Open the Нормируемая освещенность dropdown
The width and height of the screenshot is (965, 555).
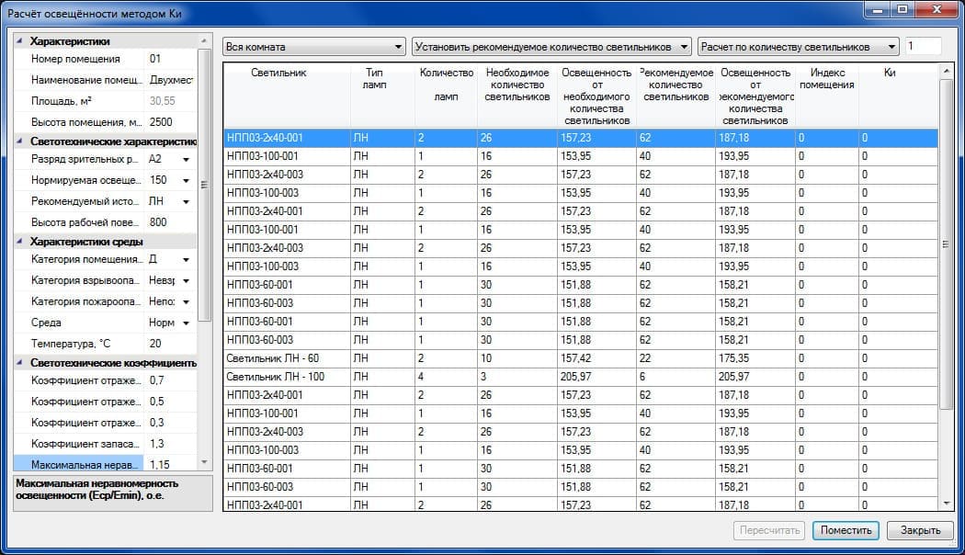click(x=186, y=180)
